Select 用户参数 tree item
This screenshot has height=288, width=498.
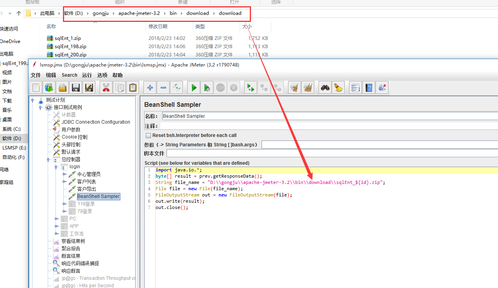tap(71, 130)
